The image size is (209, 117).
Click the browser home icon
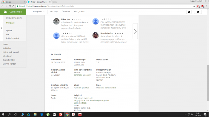tap(13, 6)
